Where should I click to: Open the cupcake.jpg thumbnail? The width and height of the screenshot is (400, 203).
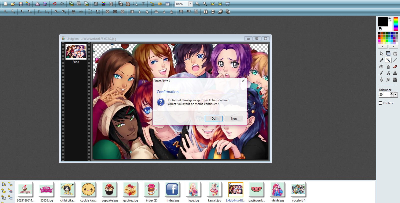pos(109,189)
